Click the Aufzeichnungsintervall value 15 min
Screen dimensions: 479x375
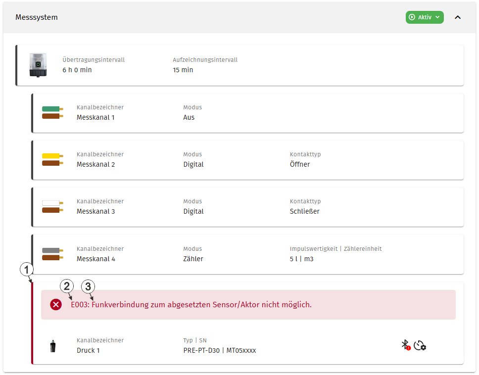183,70
